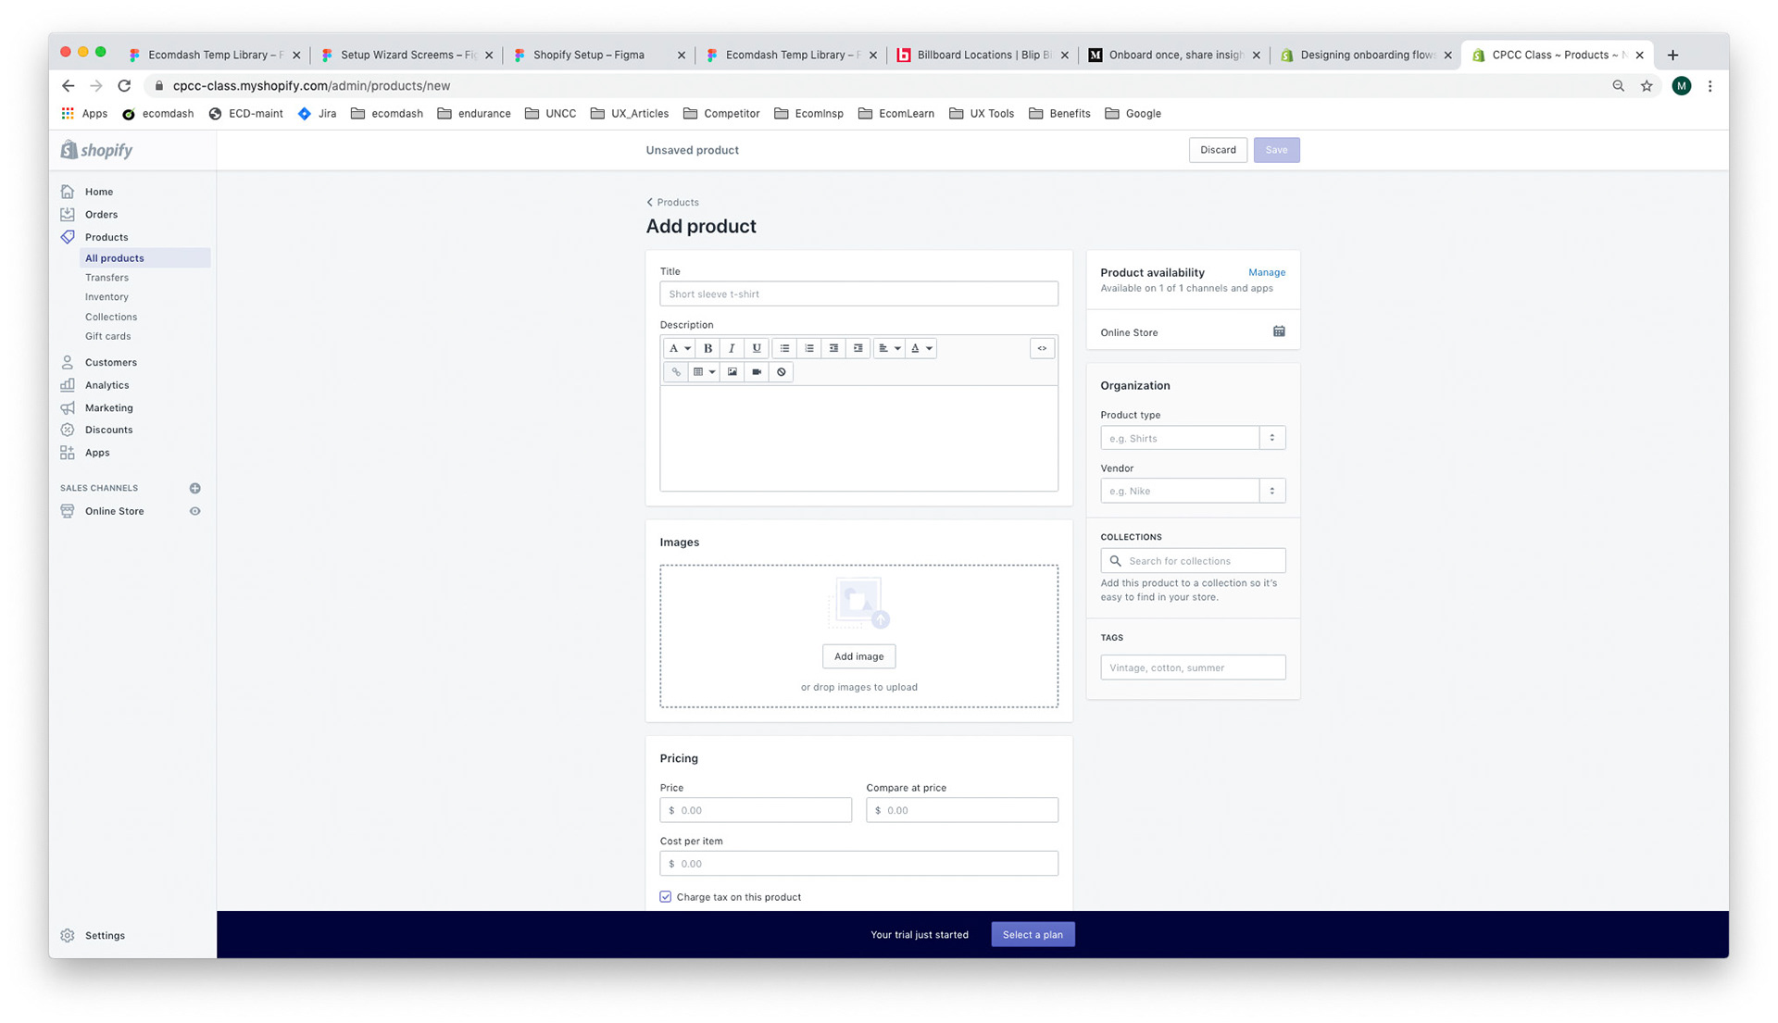
Task: Click the insert image toolbar icon
Action: [732, 372]
